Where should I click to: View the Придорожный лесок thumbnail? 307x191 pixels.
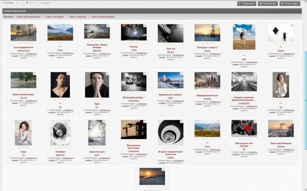coord(207,81)
